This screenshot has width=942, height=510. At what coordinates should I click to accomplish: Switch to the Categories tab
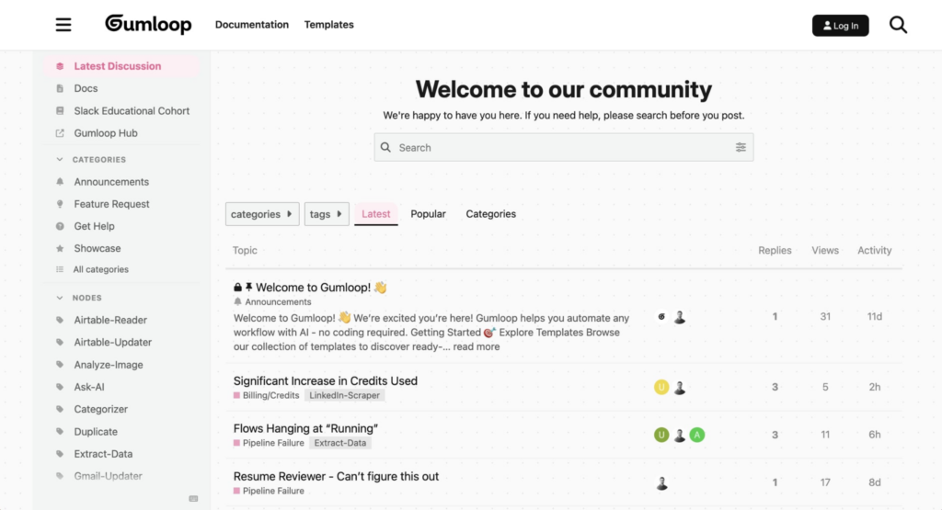point(491,214)
